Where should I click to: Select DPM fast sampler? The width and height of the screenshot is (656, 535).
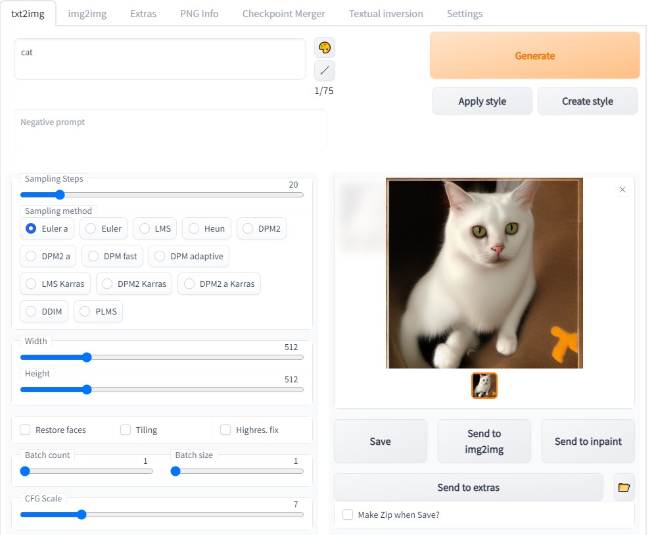(x=112, y=256)
